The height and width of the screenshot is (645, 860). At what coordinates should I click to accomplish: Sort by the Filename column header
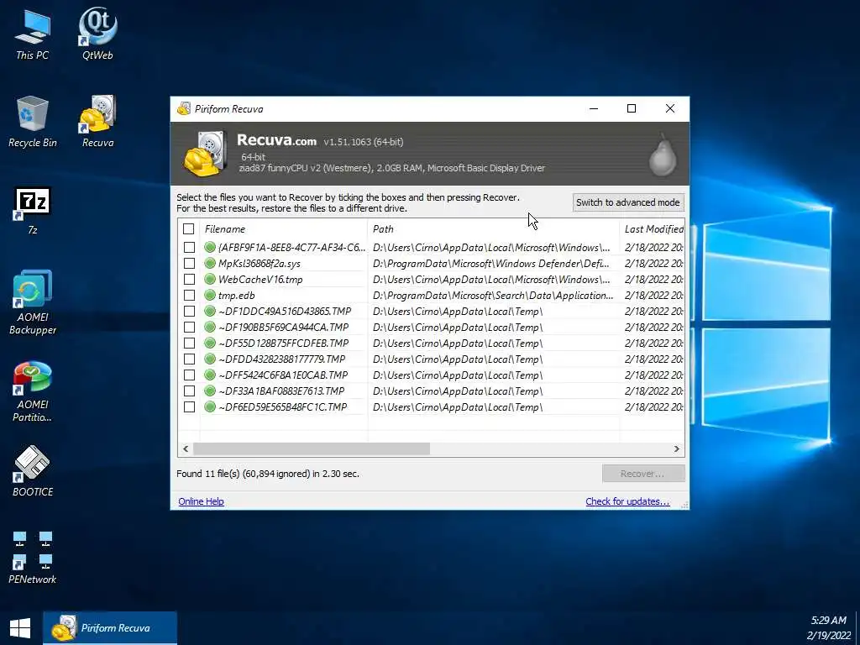(x=284, y=229)
